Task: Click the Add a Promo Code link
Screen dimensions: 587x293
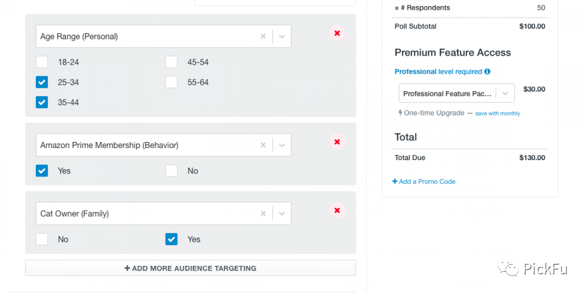Action: pos(424,181)
